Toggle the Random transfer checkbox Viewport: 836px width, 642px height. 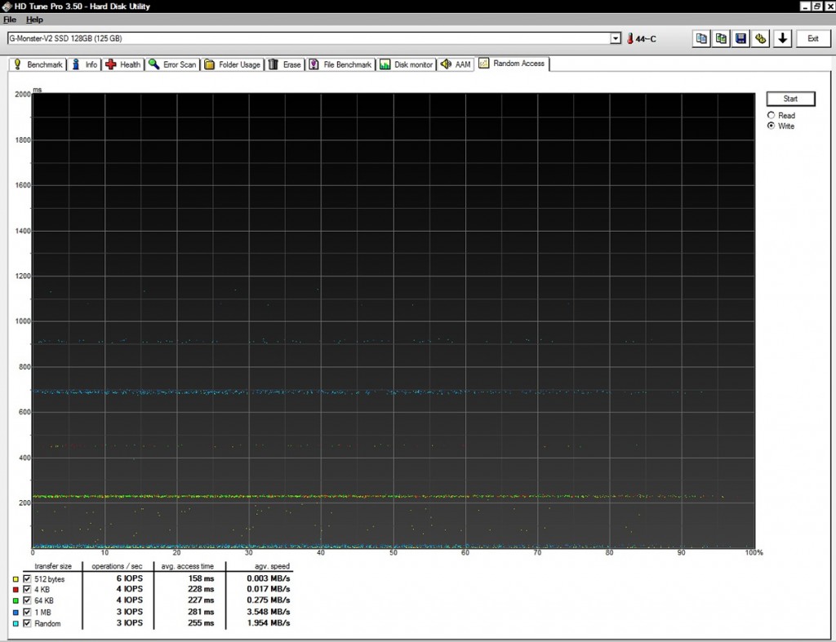coord(27,622)
